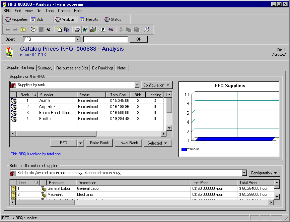Click the scissors cut icon
This screenshot has width=290, height=222.
pyautogui.click(x=121, y=30)
